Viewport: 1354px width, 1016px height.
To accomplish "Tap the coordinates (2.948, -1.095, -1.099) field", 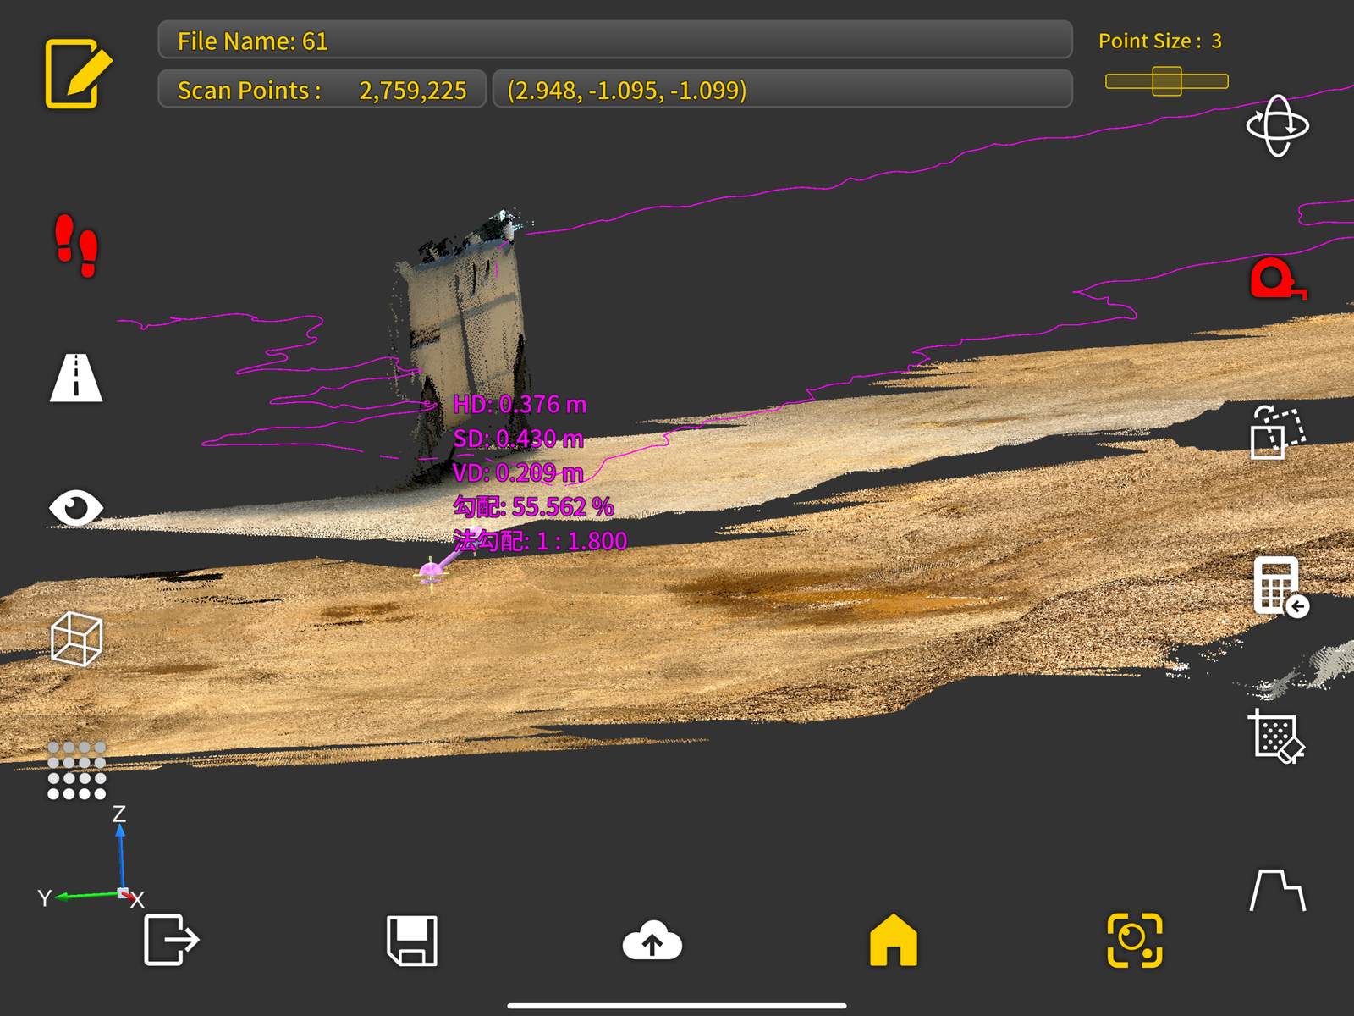I will pyautogui.click(x=782, y=89).
